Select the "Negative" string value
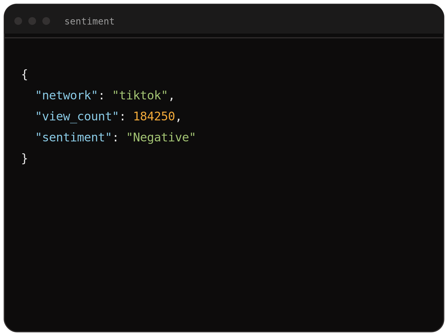Image resolution: width=448 pixels, height=336 pixels. click(161, 137)
